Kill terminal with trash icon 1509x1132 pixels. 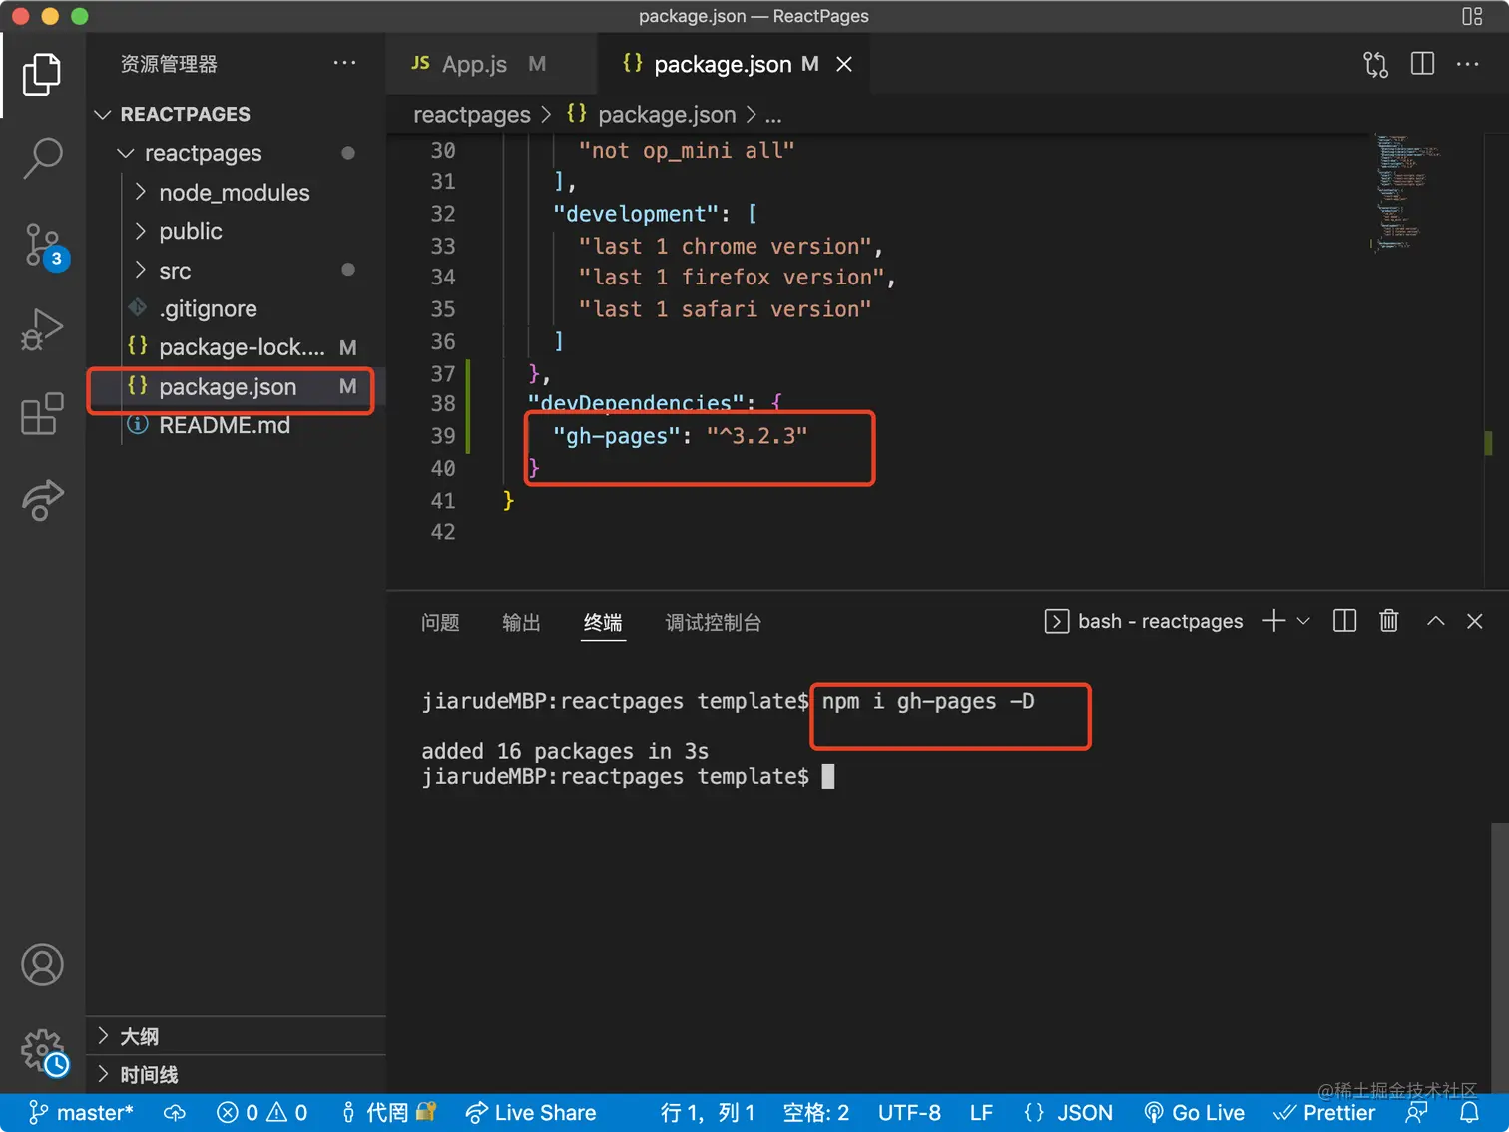pyautogui.click(x=1388, y=621)
